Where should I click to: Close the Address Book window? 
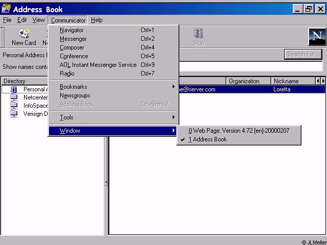320,9
